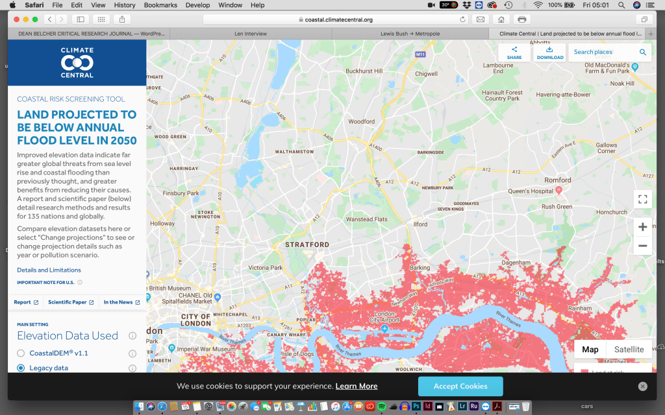Switch the map to Satellite view

pos(629,350)
